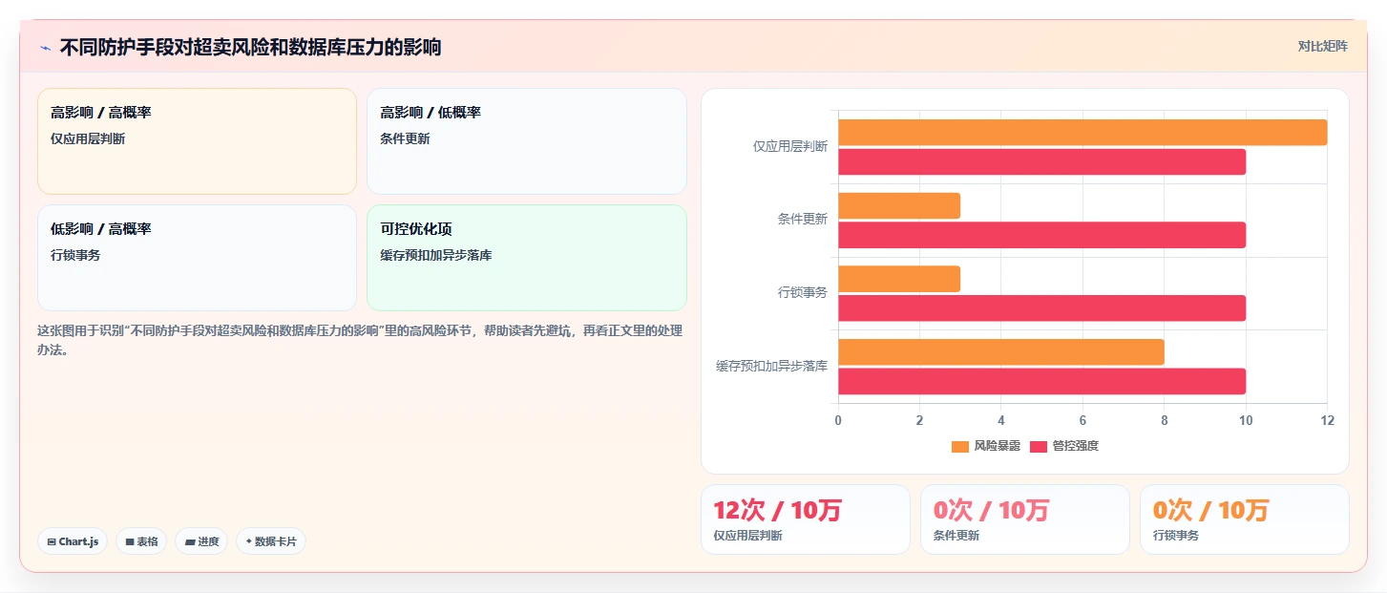1387x593 pixels.
Task: Select the 可控优化项 card
Action: point(527,258)
